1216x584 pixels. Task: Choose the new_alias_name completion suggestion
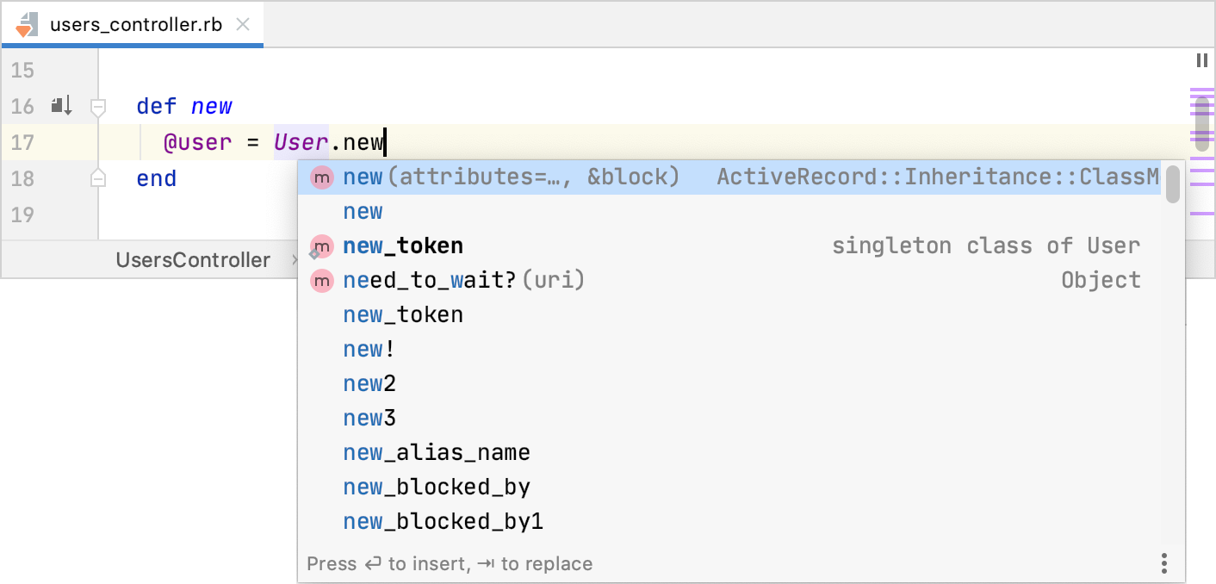(x=436, y=453)
